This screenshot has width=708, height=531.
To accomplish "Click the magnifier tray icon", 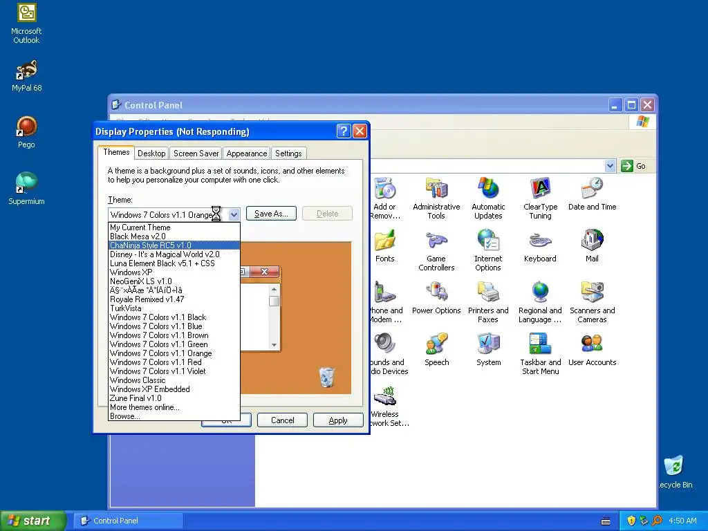I will click(x=657, y=521).
